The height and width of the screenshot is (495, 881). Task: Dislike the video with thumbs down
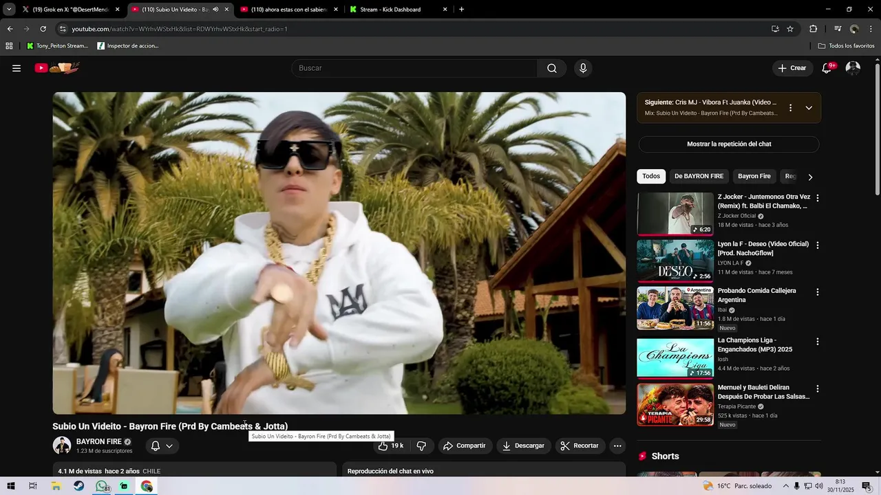pos(421,445)
